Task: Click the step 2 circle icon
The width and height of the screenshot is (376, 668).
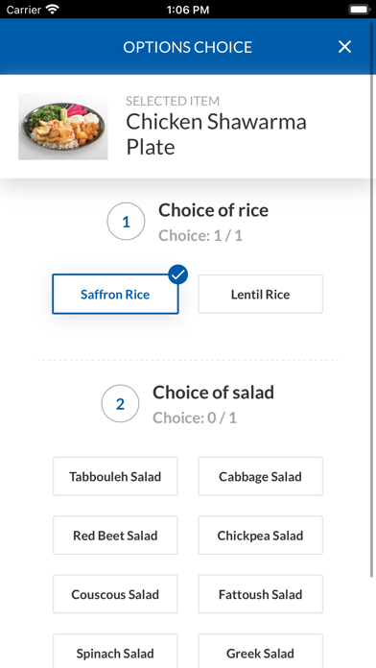Action: point(120,404)
